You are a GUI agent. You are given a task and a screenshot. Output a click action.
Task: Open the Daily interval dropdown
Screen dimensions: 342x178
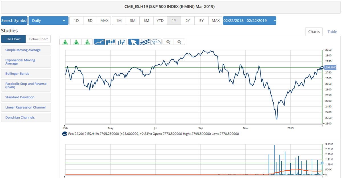click(48, 21)
